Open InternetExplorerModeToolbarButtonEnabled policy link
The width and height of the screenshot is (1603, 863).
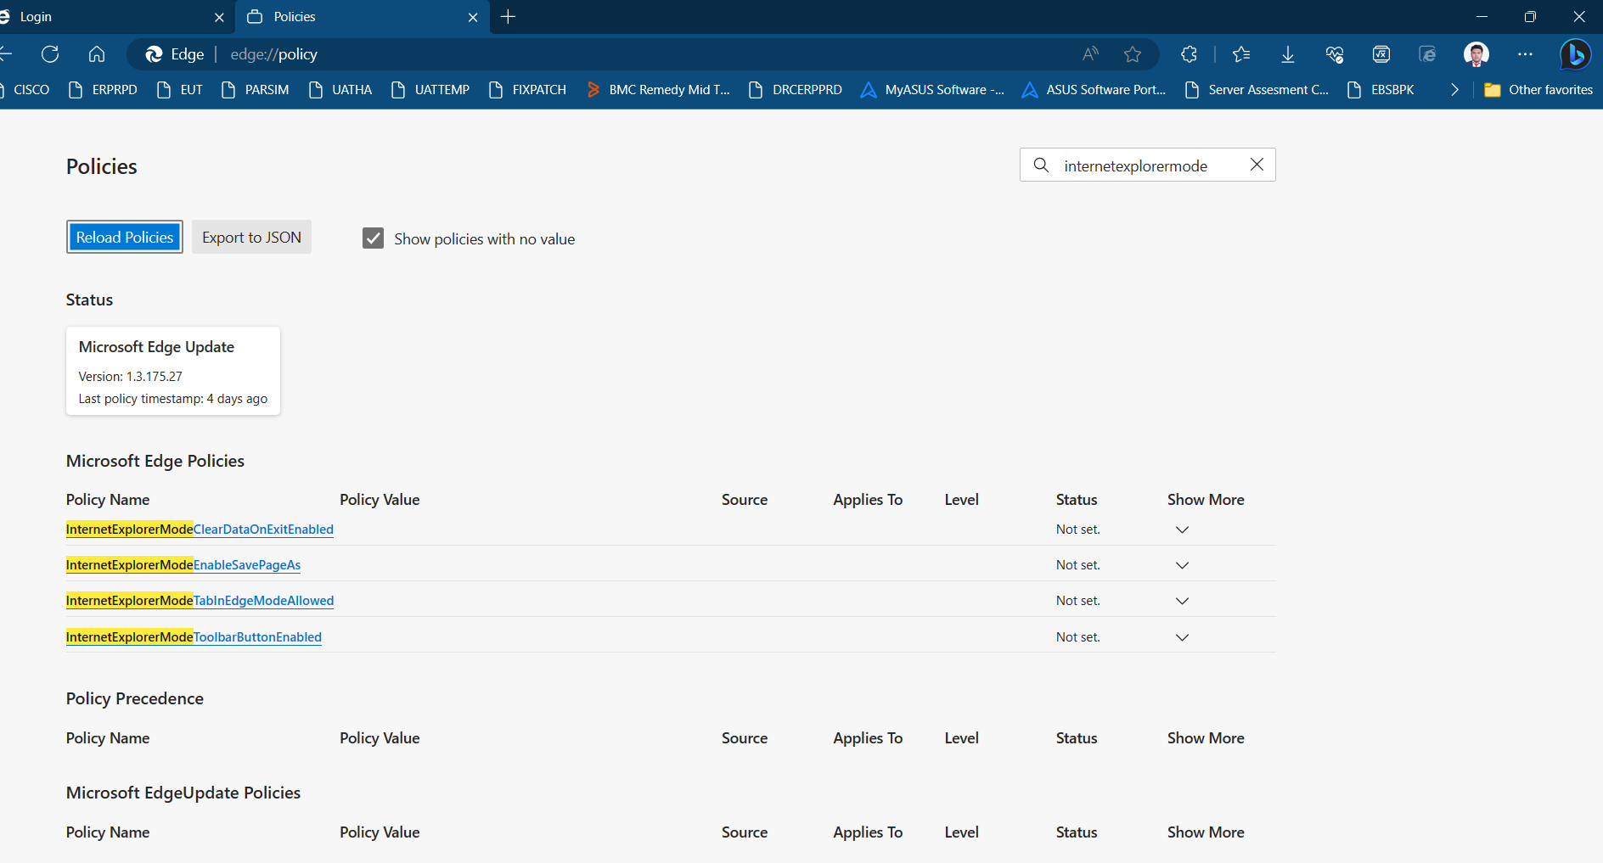point(194,637)
